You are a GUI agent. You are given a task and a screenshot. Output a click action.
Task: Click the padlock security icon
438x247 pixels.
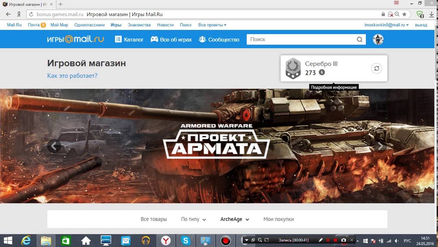[383, 14]
